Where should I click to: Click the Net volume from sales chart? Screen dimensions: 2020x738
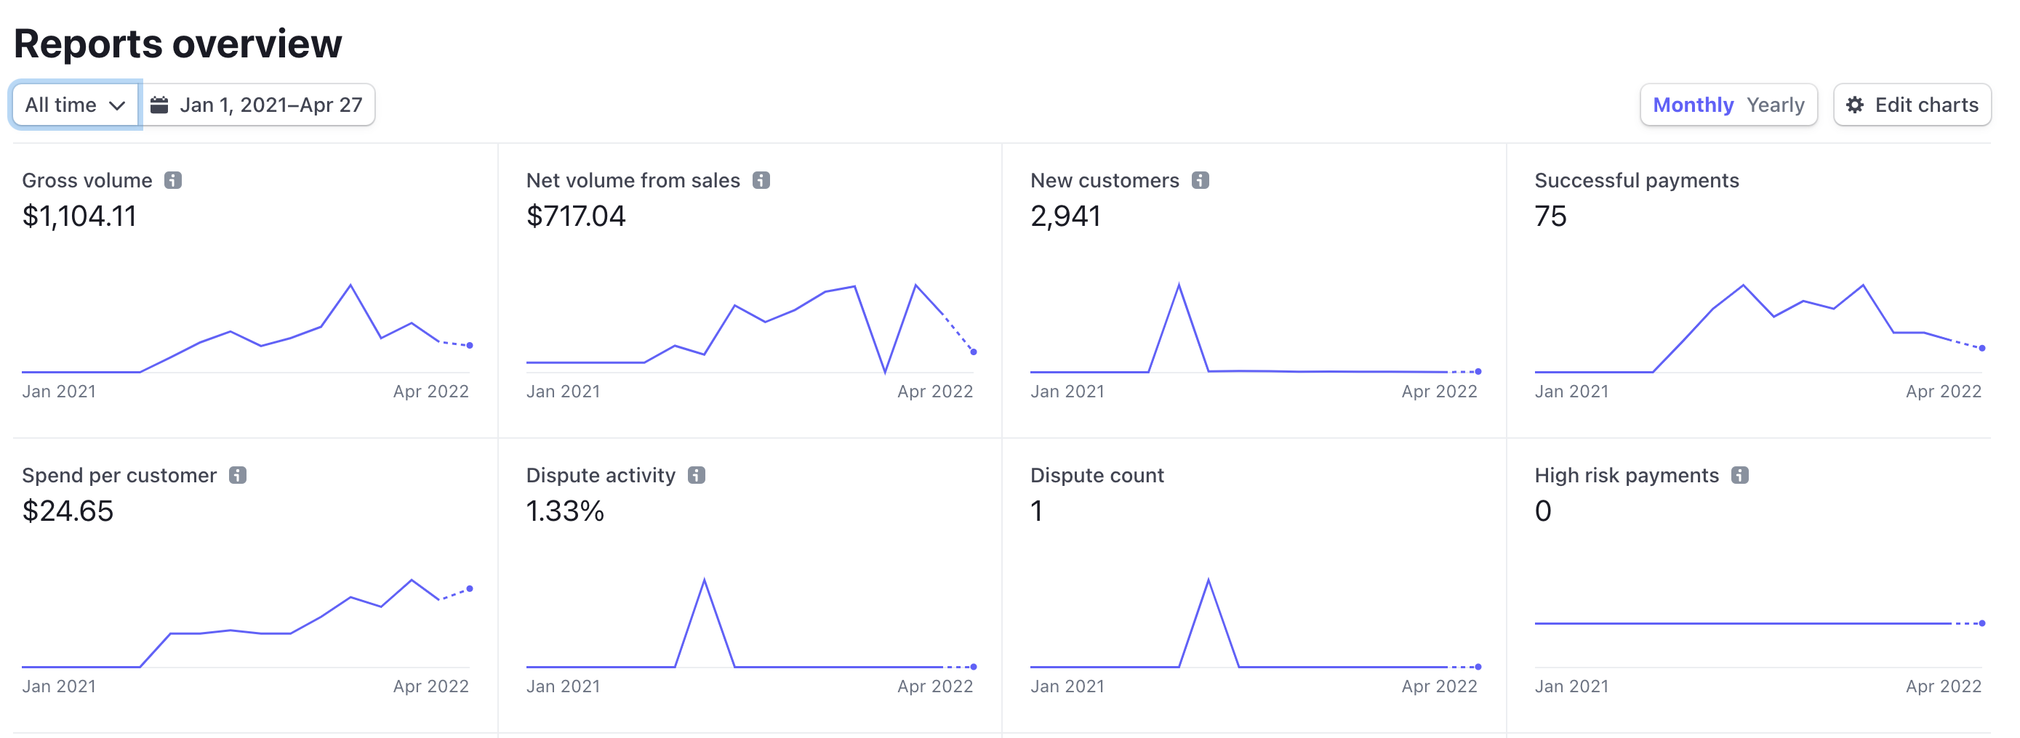[x=750, y=328]
